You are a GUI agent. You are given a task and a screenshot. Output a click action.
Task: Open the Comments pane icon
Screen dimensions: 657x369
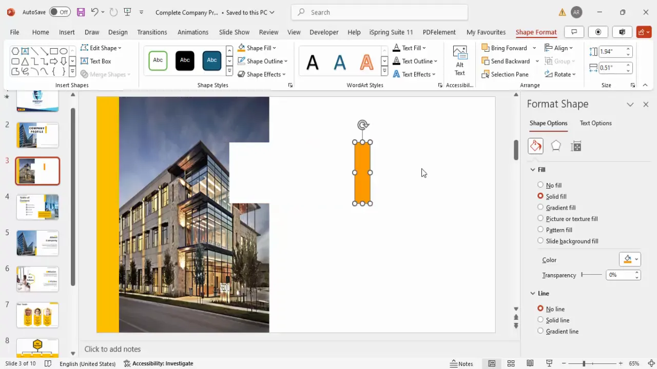(x=574, y=32)
